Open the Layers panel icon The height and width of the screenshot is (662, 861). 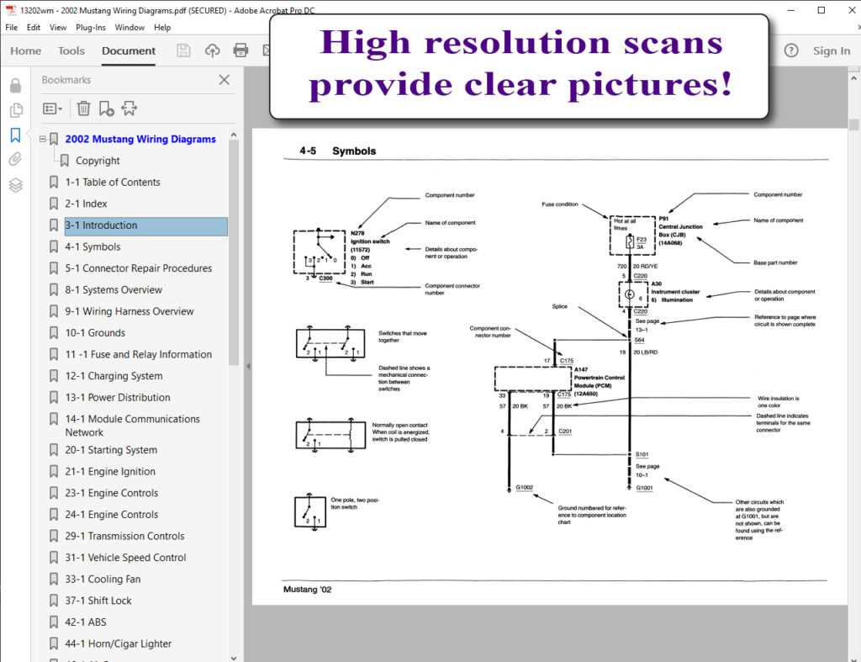16,185
